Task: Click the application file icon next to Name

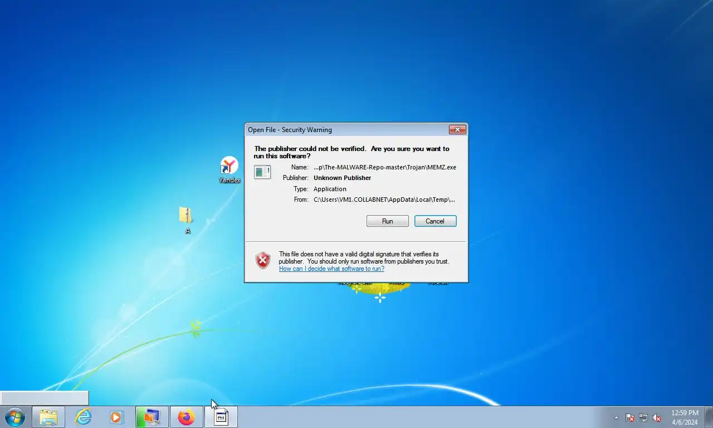Action: [262, 172]
